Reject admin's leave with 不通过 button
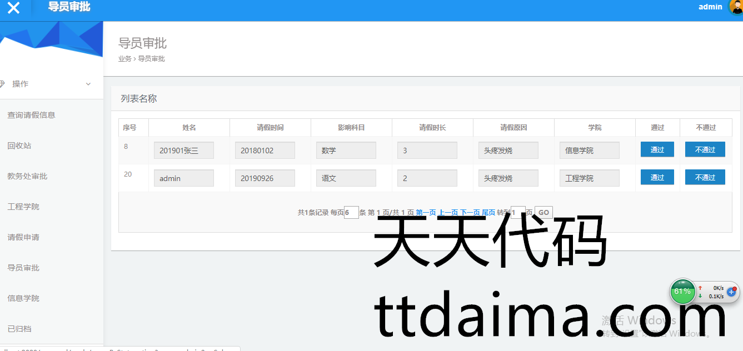The height and width of the screenshot is (351, 743). tap(705, 177)
